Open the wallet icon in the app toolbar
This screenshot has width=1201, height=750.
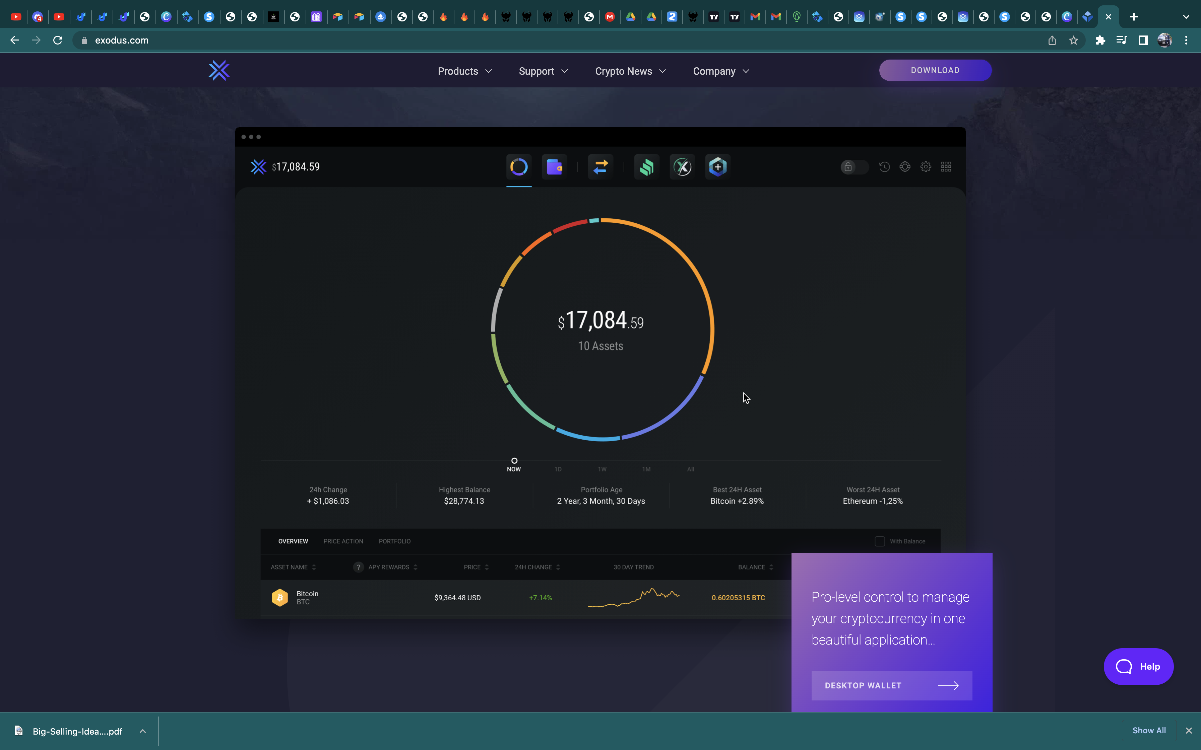click(x=554, y=167)
